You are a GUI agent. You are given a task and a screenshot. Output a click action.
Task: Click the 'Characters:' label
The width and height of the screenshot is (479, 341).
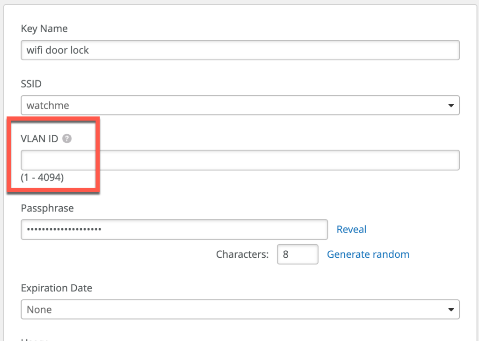242,254
